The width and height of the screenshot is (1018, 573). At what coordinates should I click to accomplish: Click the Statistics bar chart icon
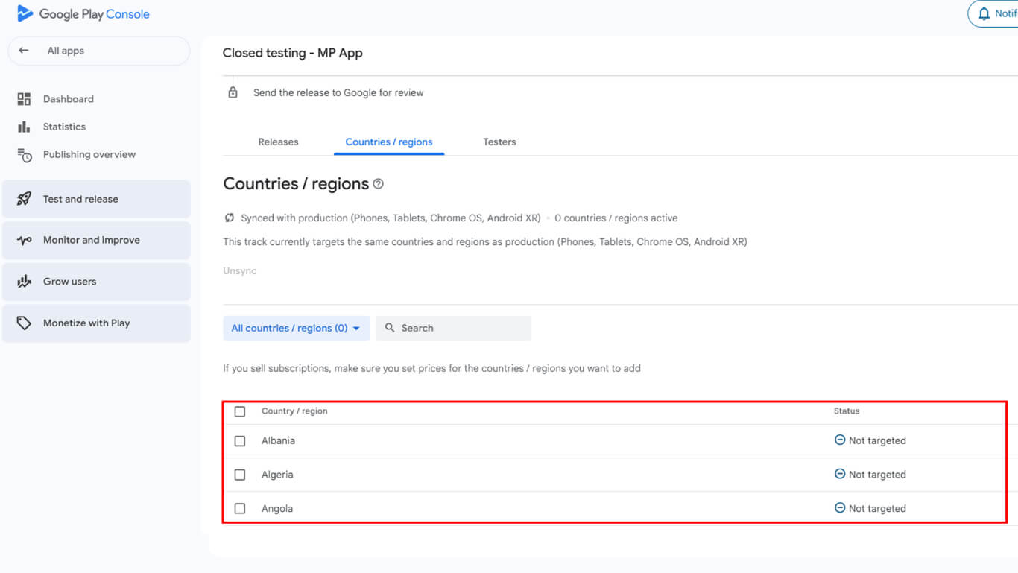(24, 127)
